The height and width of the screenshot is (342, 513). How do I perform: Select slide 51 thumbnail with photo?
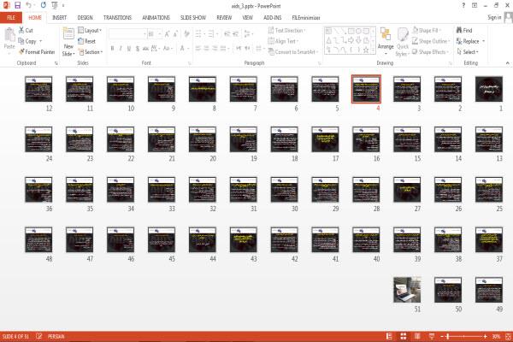(407, 290)
